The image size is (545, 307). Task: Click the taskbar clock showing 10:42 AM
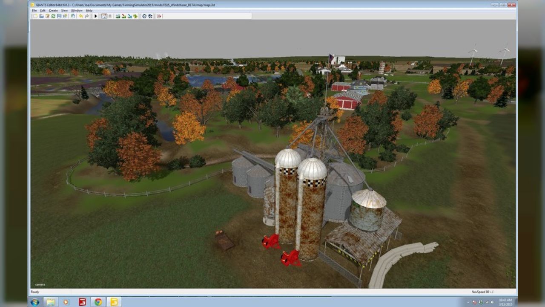tap(506, 302)
